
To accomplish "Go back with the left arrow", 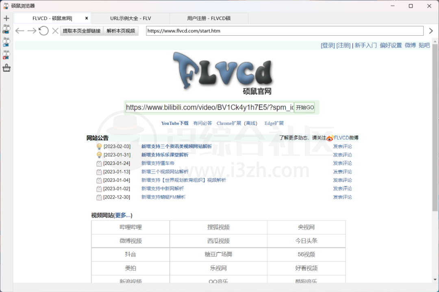I will point(20,31).
